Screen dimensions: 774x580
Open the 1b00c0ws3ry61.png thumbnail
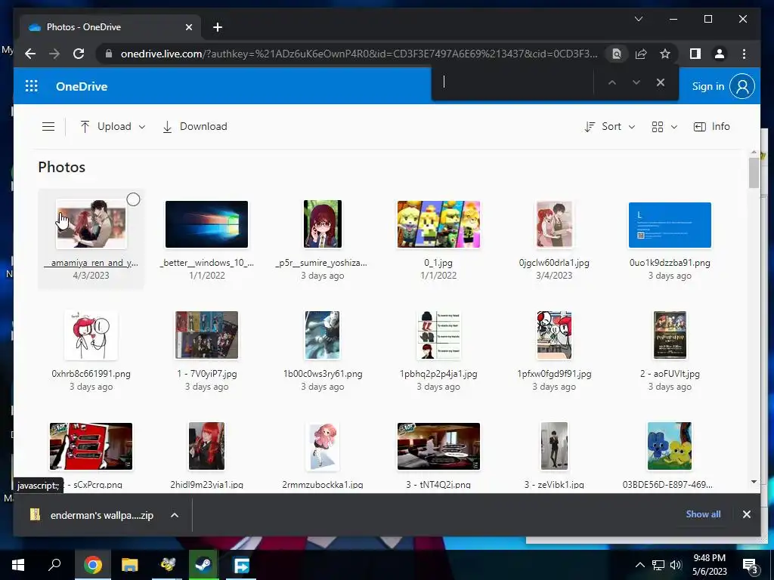click(322, 335)
